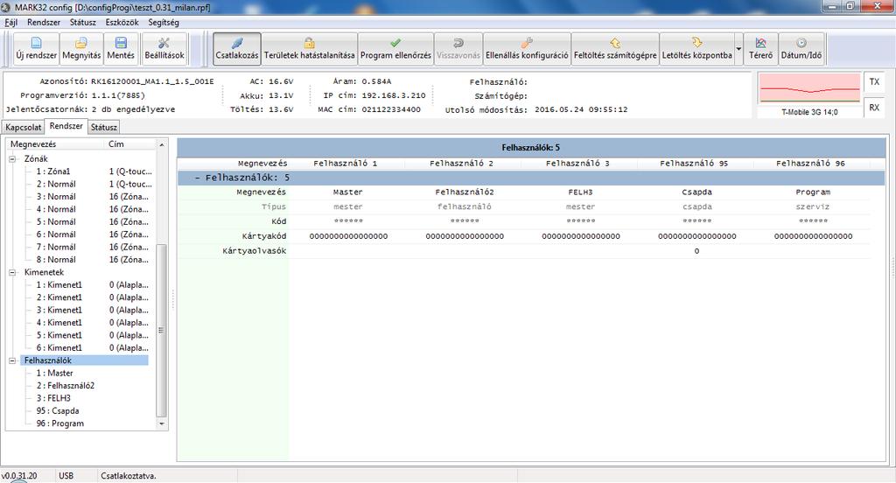
Task: Select tree item 1 : Kimenet1
Action: point(59,284)
